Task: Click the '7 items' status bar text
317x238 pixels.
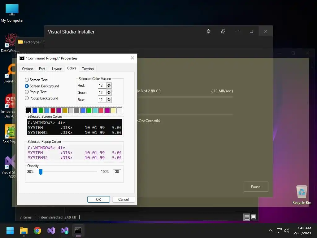Action: click(x=26, y=217)
